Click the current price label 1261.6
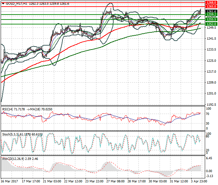The width and height of the screenshot is (218, 185). pos(211,12)
